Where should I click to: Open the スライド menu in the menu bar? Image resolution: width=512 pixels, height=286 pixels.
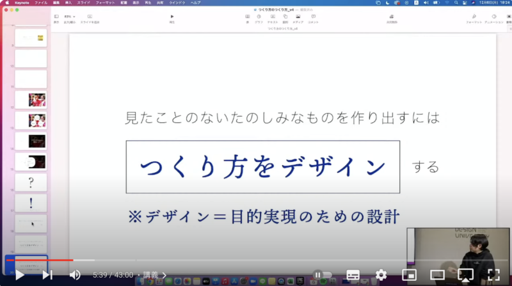[83, 3]
